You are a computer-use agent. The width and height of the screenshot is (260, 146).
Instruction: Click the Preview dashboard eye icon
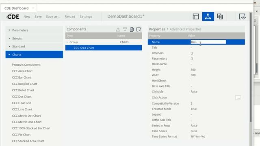pyautogui.click(x=242, y=17)
